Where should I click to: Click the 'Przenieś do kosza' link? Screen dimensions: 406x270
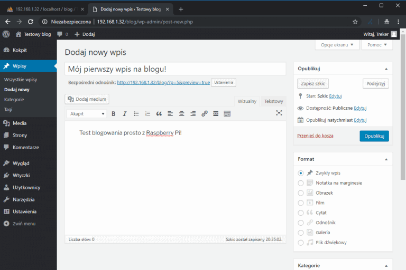pyautogui.click(x=315, y=136)
